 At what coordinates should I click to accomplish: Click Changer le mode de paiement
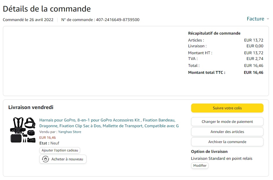pos(227,121)
